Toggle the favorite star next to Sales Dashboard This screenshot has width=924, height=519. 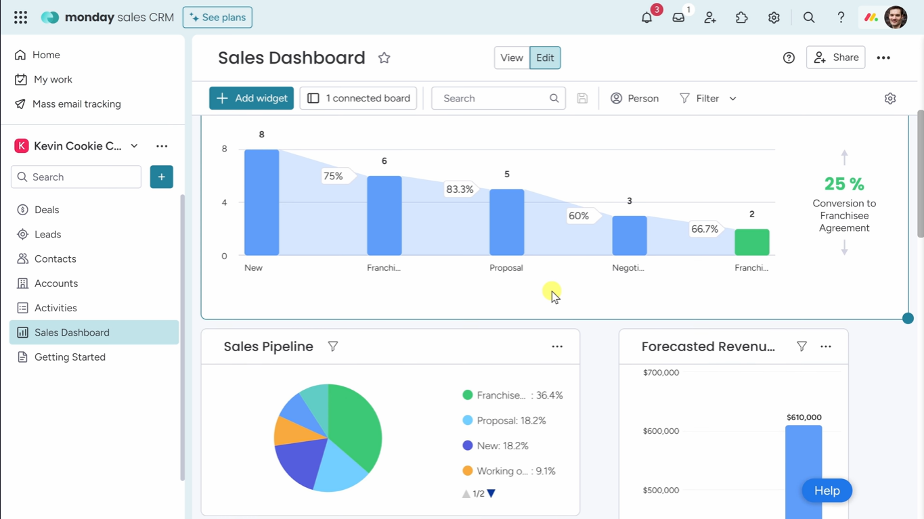pyautogui.click(x=384, y=58)
